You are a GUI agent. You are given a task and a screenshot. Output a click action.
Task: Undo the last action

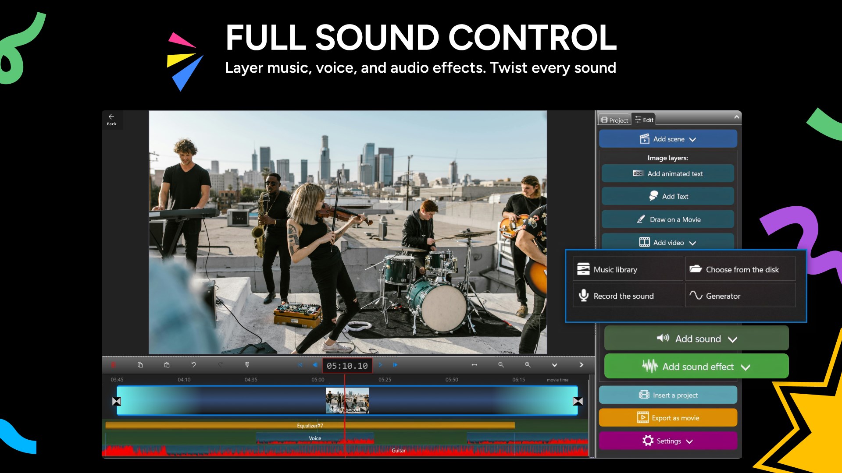[x=193, y=365]
